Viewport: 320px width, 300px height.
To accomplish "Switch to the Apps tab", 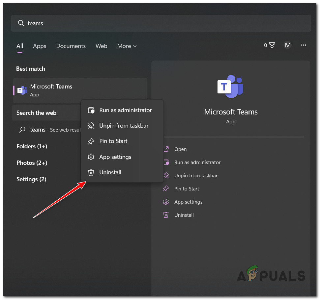I will coord(39,46).
